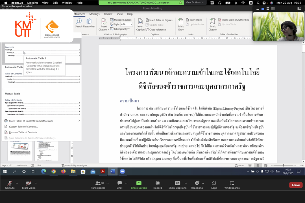Open the Zoom Chat panel
The width and height of the screenshot is (305, 203).
119,185
